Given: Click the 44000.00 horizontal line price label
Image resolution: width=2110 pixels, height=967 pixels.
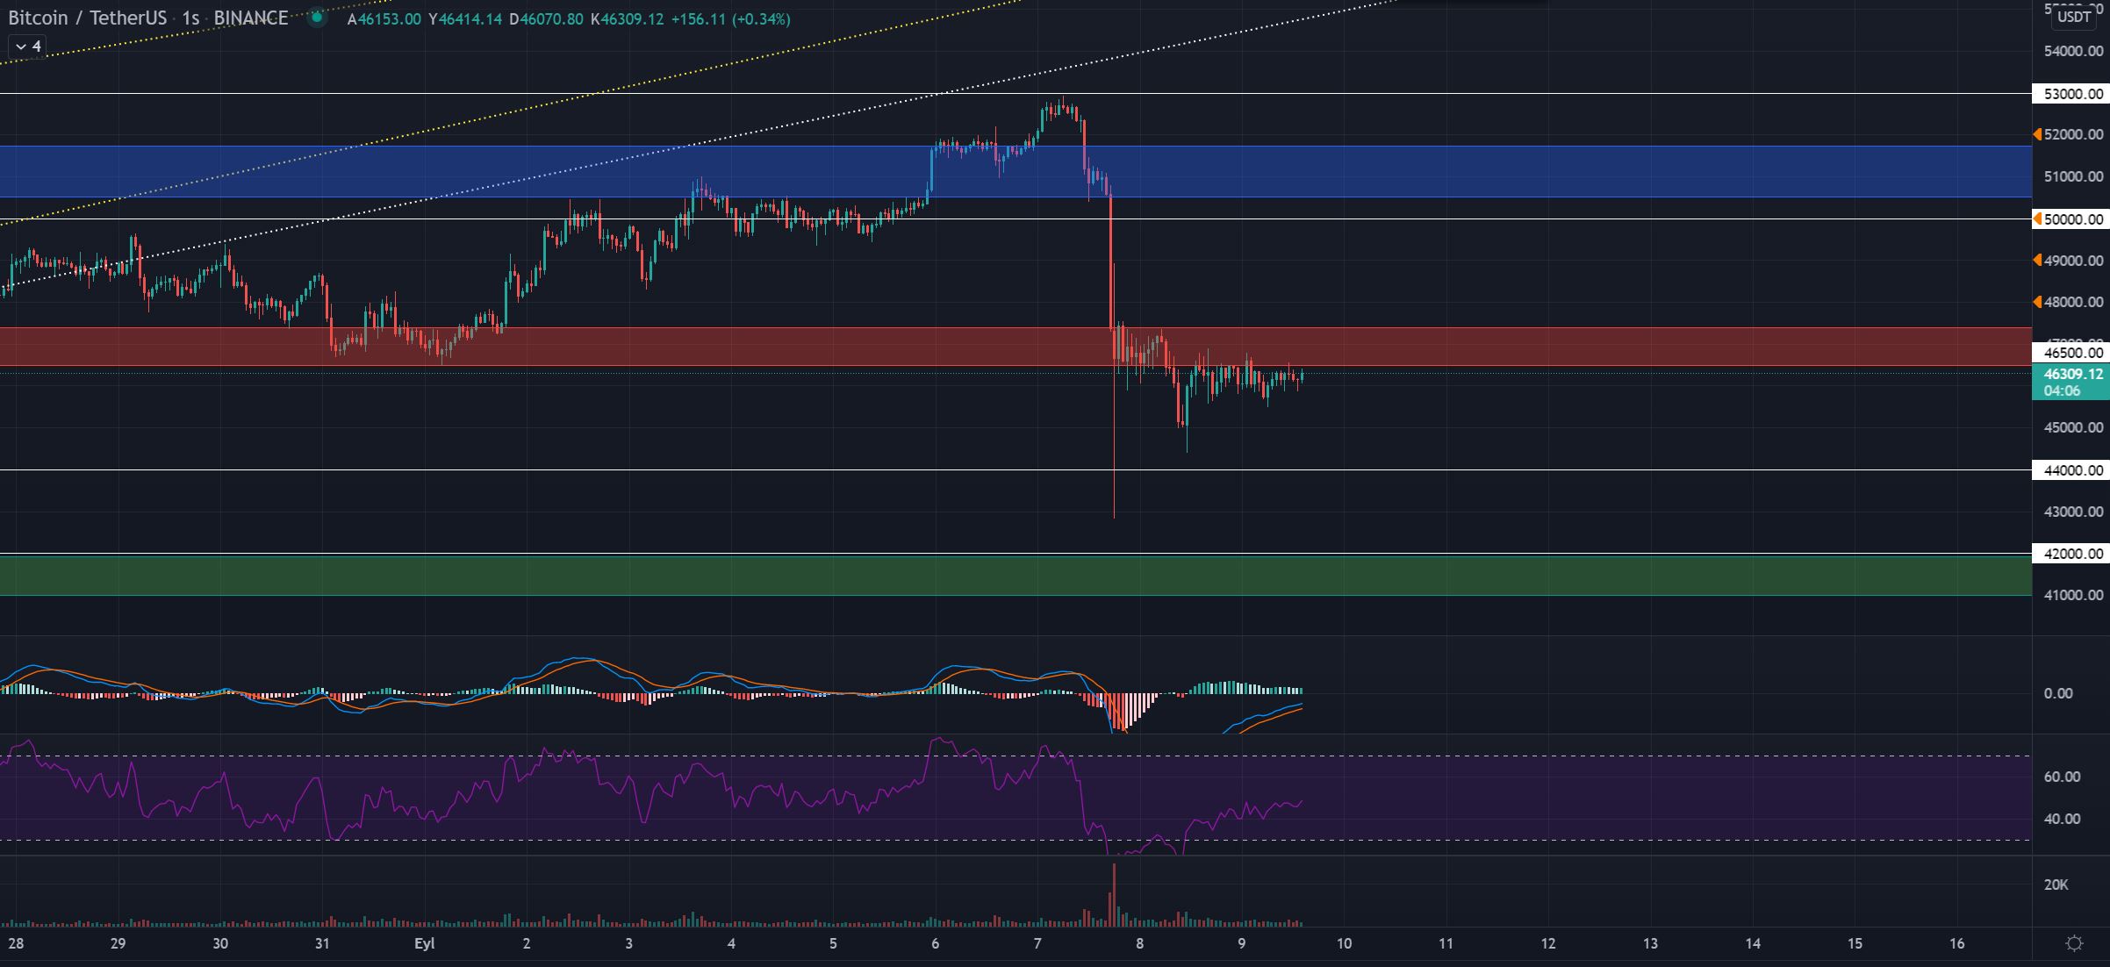Looking at the screenshot, I should (2072, 470).
